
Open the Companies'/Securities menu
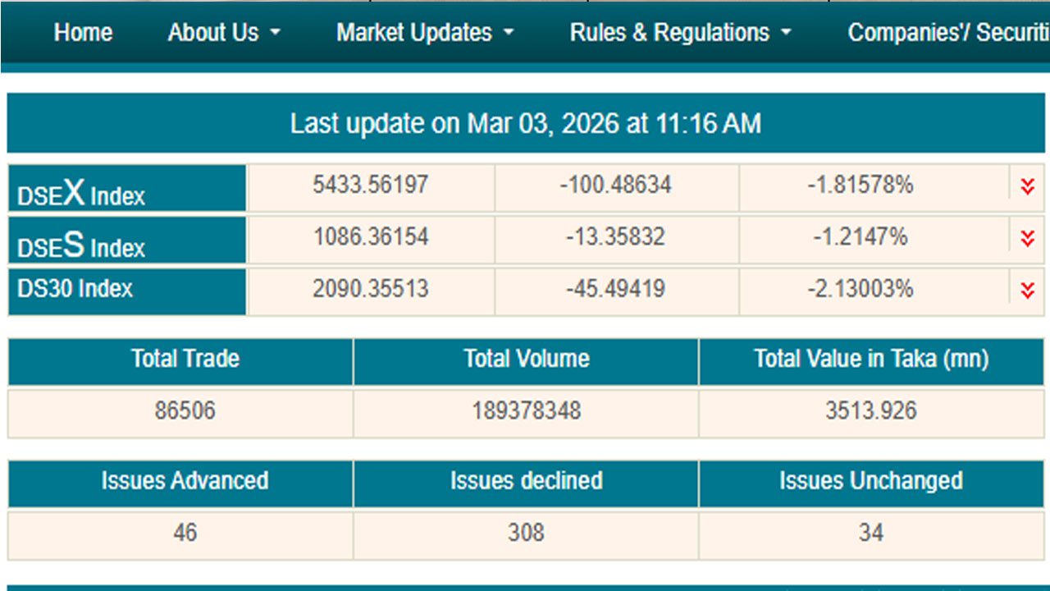[x=948, y=33]
